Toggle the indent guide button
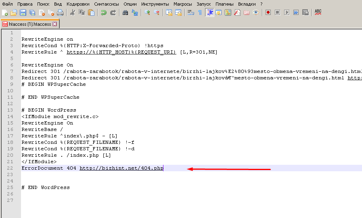Image resolution: width=362 pixels, height=218 pixels. coord(209,12)
